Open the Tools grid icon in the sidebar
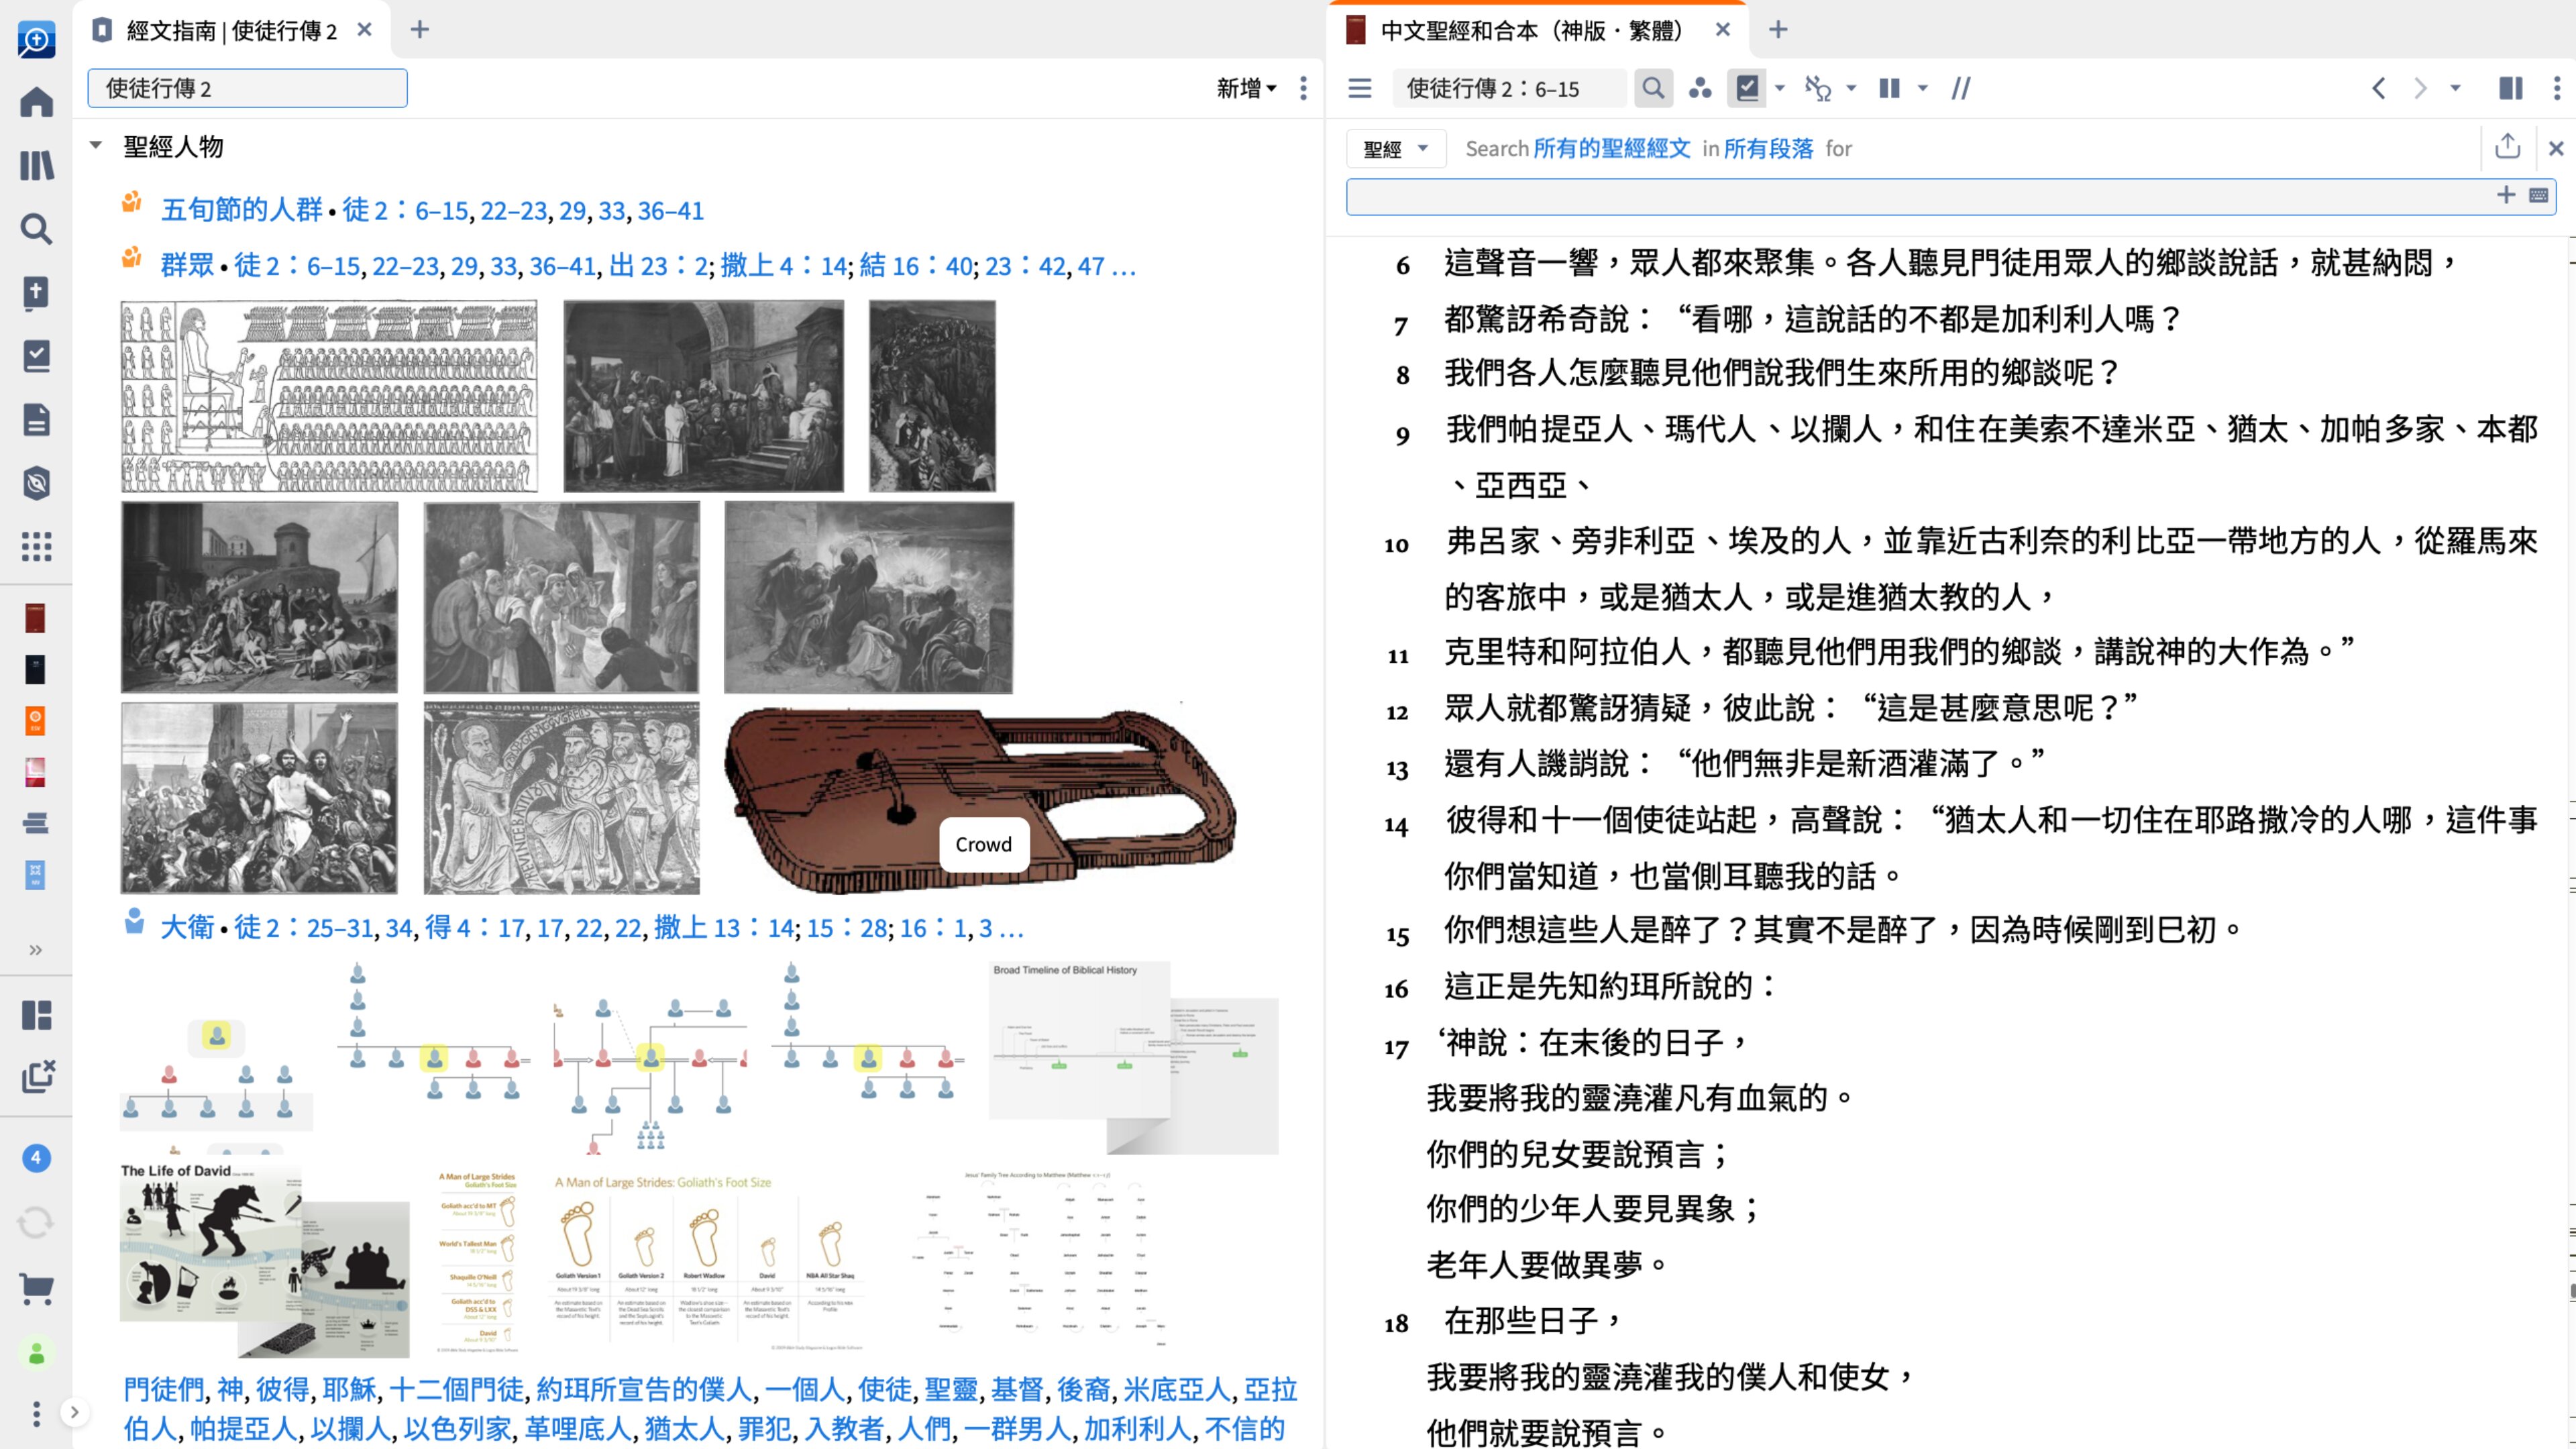2576x1449 pixels. (36, 546)
